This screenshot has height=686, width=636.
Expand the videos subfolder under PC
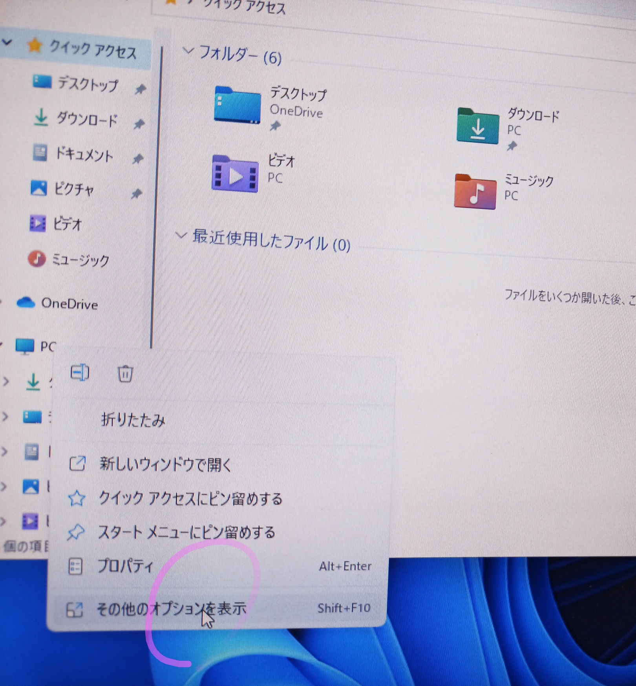pyautogui.click(x=4, y=521)
